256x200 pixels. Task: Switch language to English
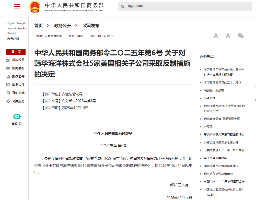[x=11, y=23]
